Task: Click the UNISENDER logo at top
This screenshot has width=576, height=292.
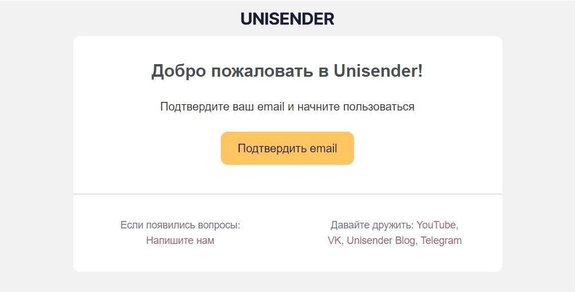Action: (x=287, y=19)
